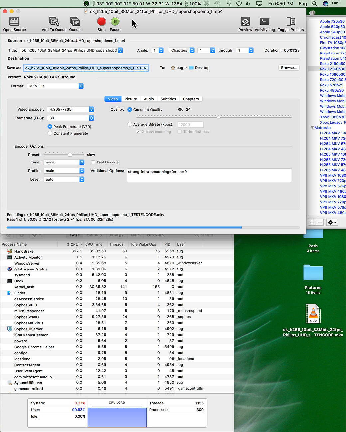Open Notification Center in the menu bar

pos(335,4)
